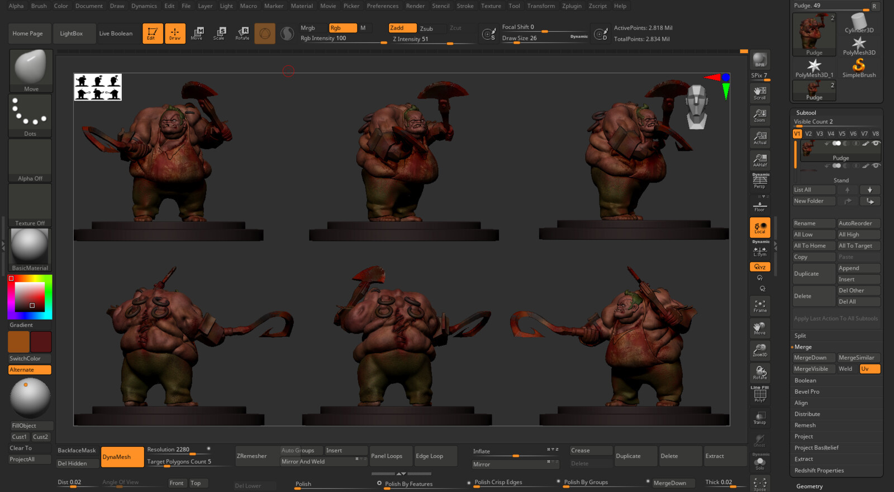Image resolution: width=894 pixels, height=492 pixels.
Task: Click the Frame view icon
Action: [x=760, y=305]
